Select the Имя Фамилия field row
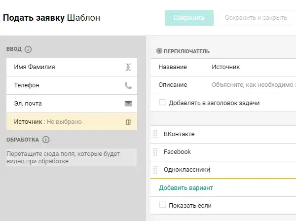The height and width of the screenshot is (221, 296). click(72, 67)
